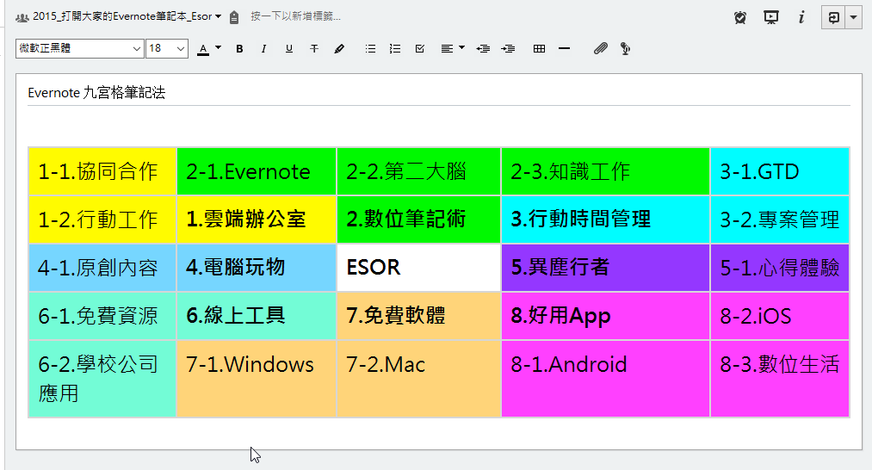Click the cell 7.免費軟體

(x=418, y=316)
